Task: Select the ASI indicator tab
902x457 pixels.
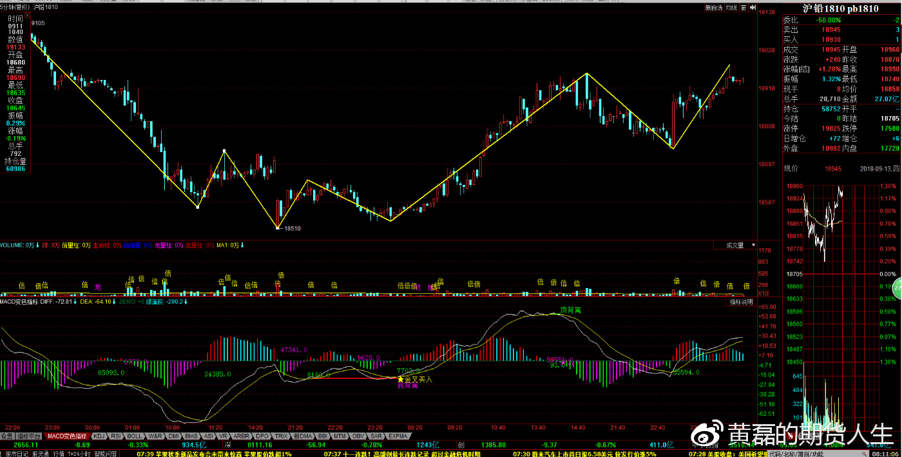Action: [209, 436]
